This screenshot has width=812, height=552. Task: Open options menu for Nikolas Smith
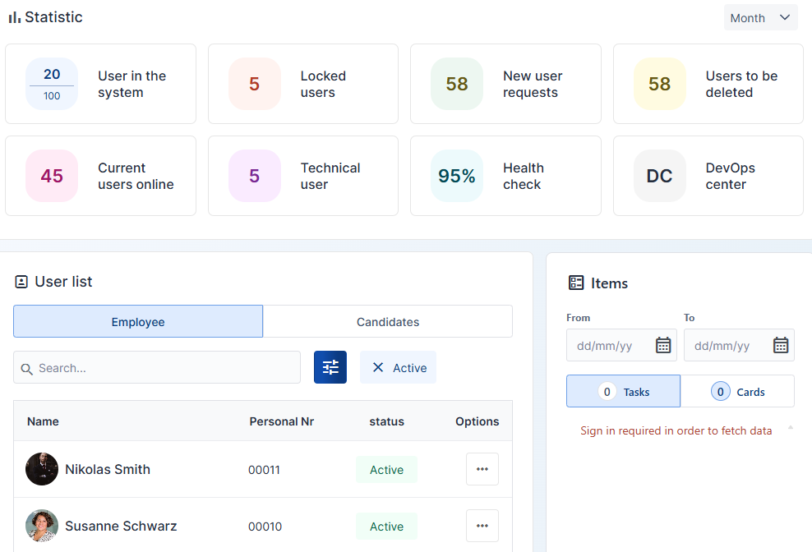(x=482, y=469)
